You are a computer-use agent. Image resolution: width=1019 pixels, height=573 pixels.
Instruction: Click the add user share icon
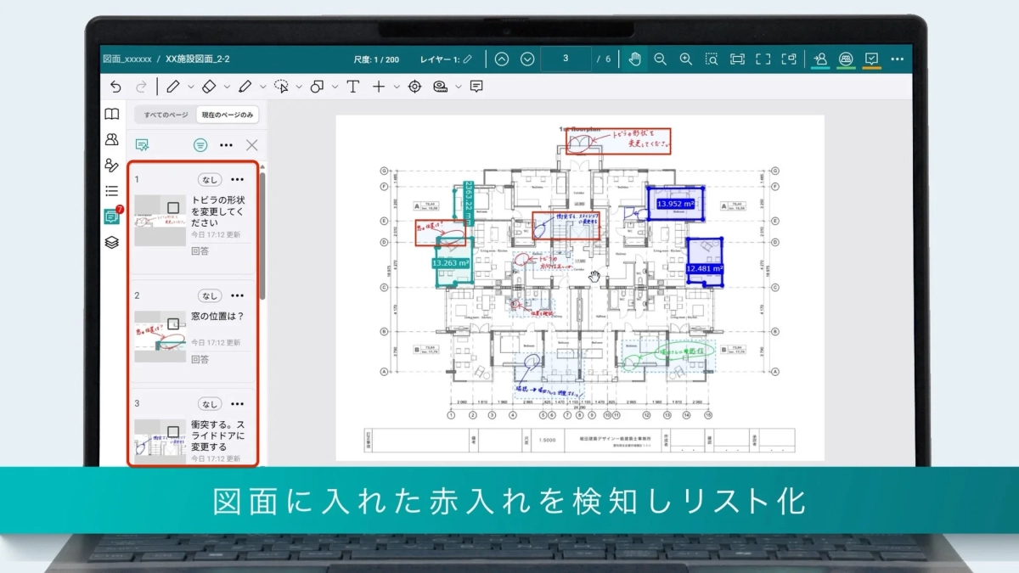820,59
